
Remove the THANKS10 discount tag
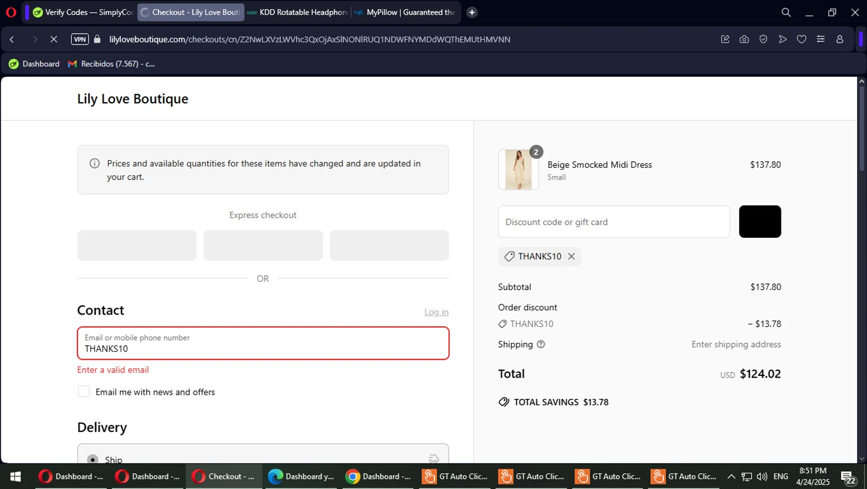point(571,256)
